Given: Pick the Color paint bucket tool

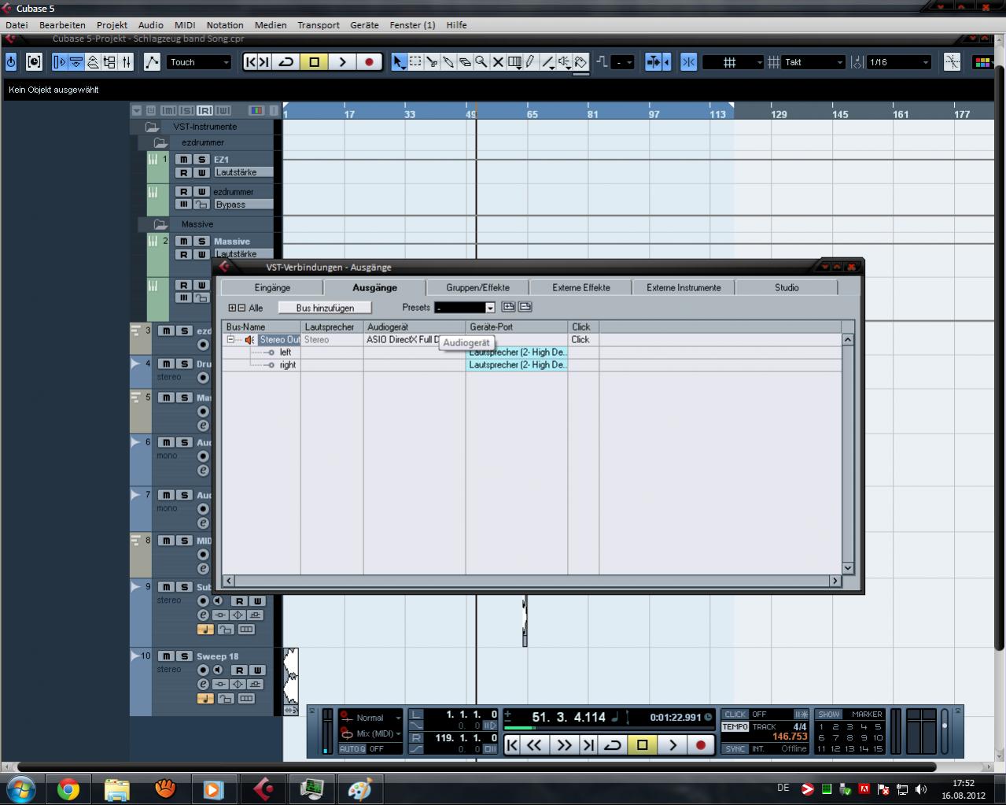Looking at the screenshot, I should pyautogui.click(x=581, y=62).
